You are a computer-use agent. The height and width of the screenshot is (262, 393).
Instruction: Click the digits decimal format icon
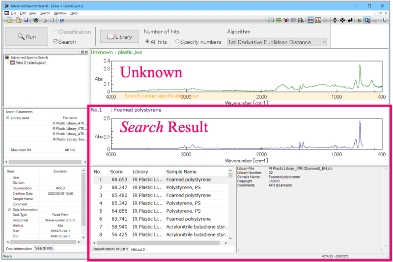coord(301,20)
